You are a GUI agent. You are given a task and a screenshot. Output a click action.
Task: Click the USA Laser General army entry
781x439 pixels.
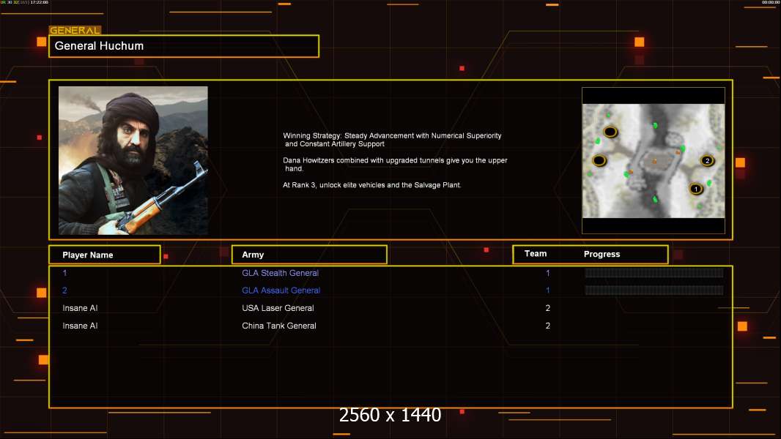pos(278,308)
